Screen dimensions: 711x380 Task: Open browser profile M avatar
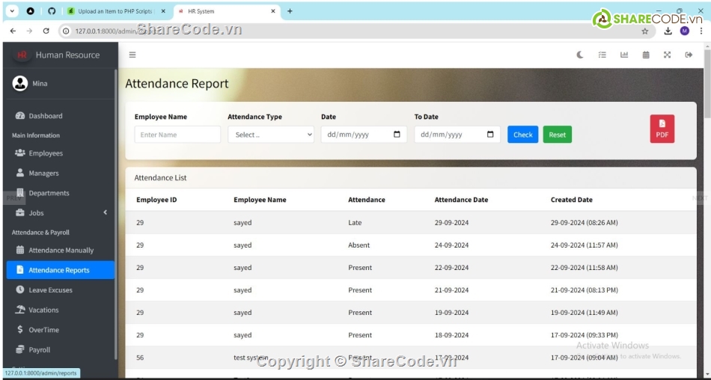(x=684, y=31)
